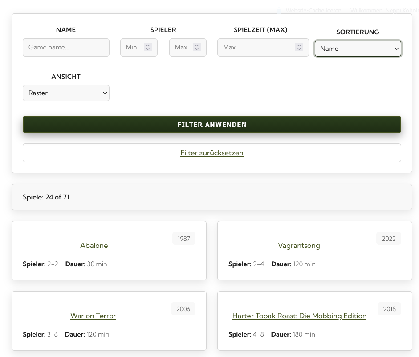Screen dimensions: 419x357
Task: Click the 2018 badge on Harter Tobak card
Action: click(x=389, y=309)
